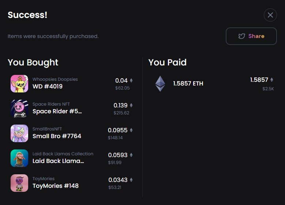Viewport: 285px width, 205px height.
Task: Click the ETH icon beside 1.5857 total
Action: (x=271, y=80)
